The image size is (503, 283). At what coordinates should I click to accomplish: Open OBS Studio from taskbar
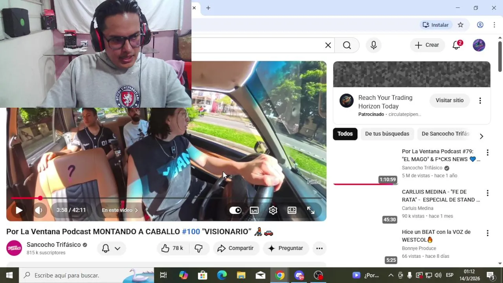click(x=318, y=275)
